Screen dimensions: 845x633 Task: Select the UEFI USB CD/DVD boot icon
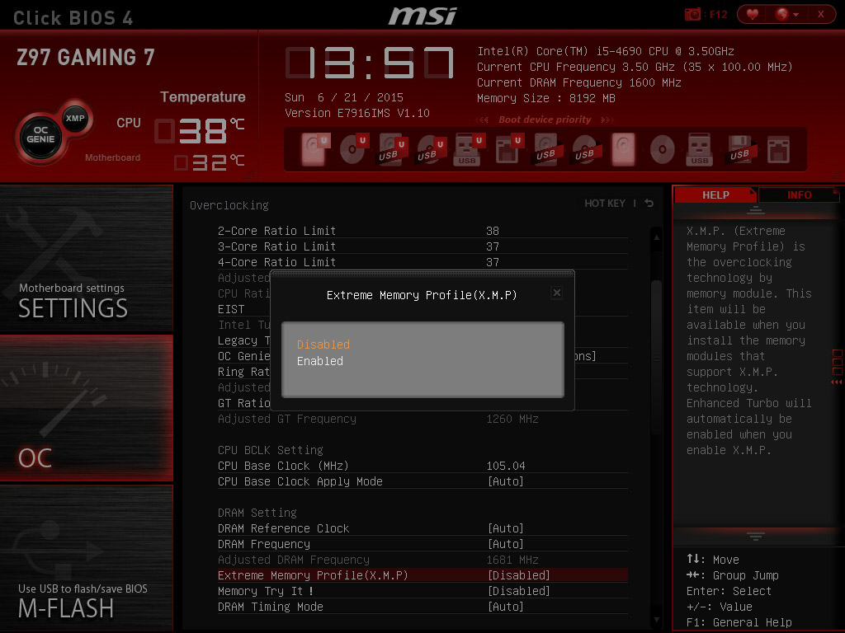pos(431,149)
